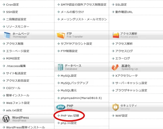The height and width of the screenshot is (129, 163).
Task: Open Webフォント設定
Action: pos(18,103)
